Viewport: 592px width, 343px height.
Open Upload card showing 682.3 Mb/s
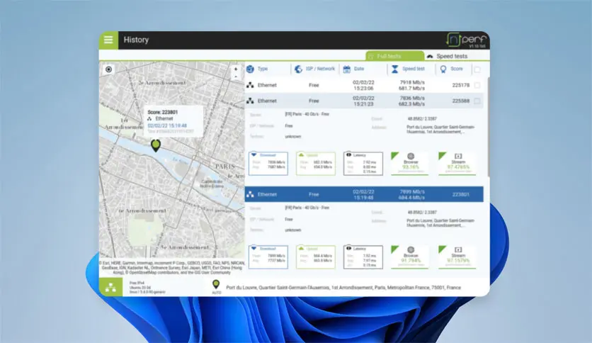316,164
